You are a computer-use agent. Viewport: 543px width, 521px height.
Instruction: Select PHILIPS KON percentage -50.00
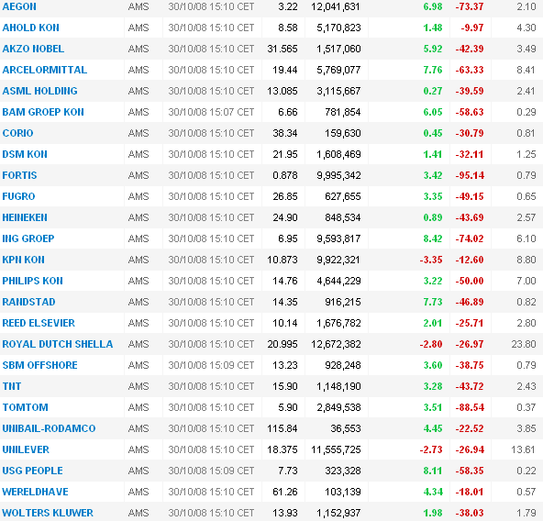[470, 281]
